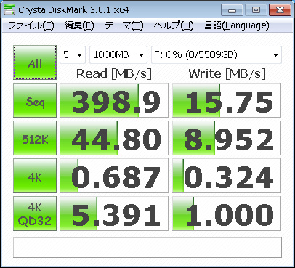Select the 4K QD32 read value 5.391

click(114, 214)
